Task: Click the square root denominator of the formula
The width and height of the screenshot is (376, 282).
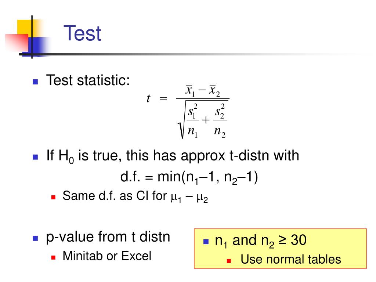Action: [203, 119]
